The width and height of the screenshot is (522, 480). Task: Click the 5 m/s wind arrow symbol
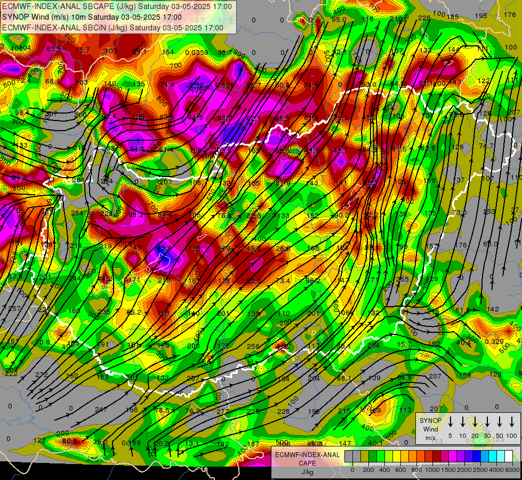point(450,421)
